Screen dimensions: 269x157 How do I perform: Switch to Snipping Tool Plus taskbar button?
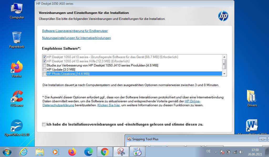(x=121, y=152)
